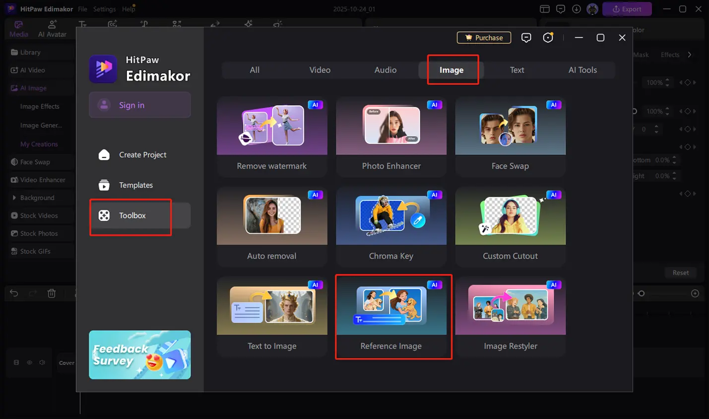Select the Custom Cutout tool

pos(510,226)
